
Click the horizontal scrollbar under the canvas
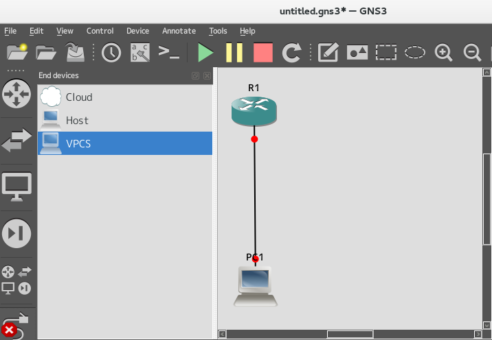click(x=350, y=335)
